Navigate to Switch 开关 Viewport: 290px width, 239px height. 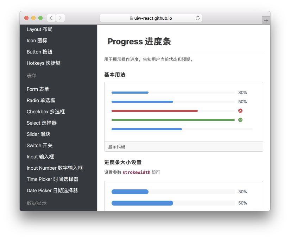(39, 145)
